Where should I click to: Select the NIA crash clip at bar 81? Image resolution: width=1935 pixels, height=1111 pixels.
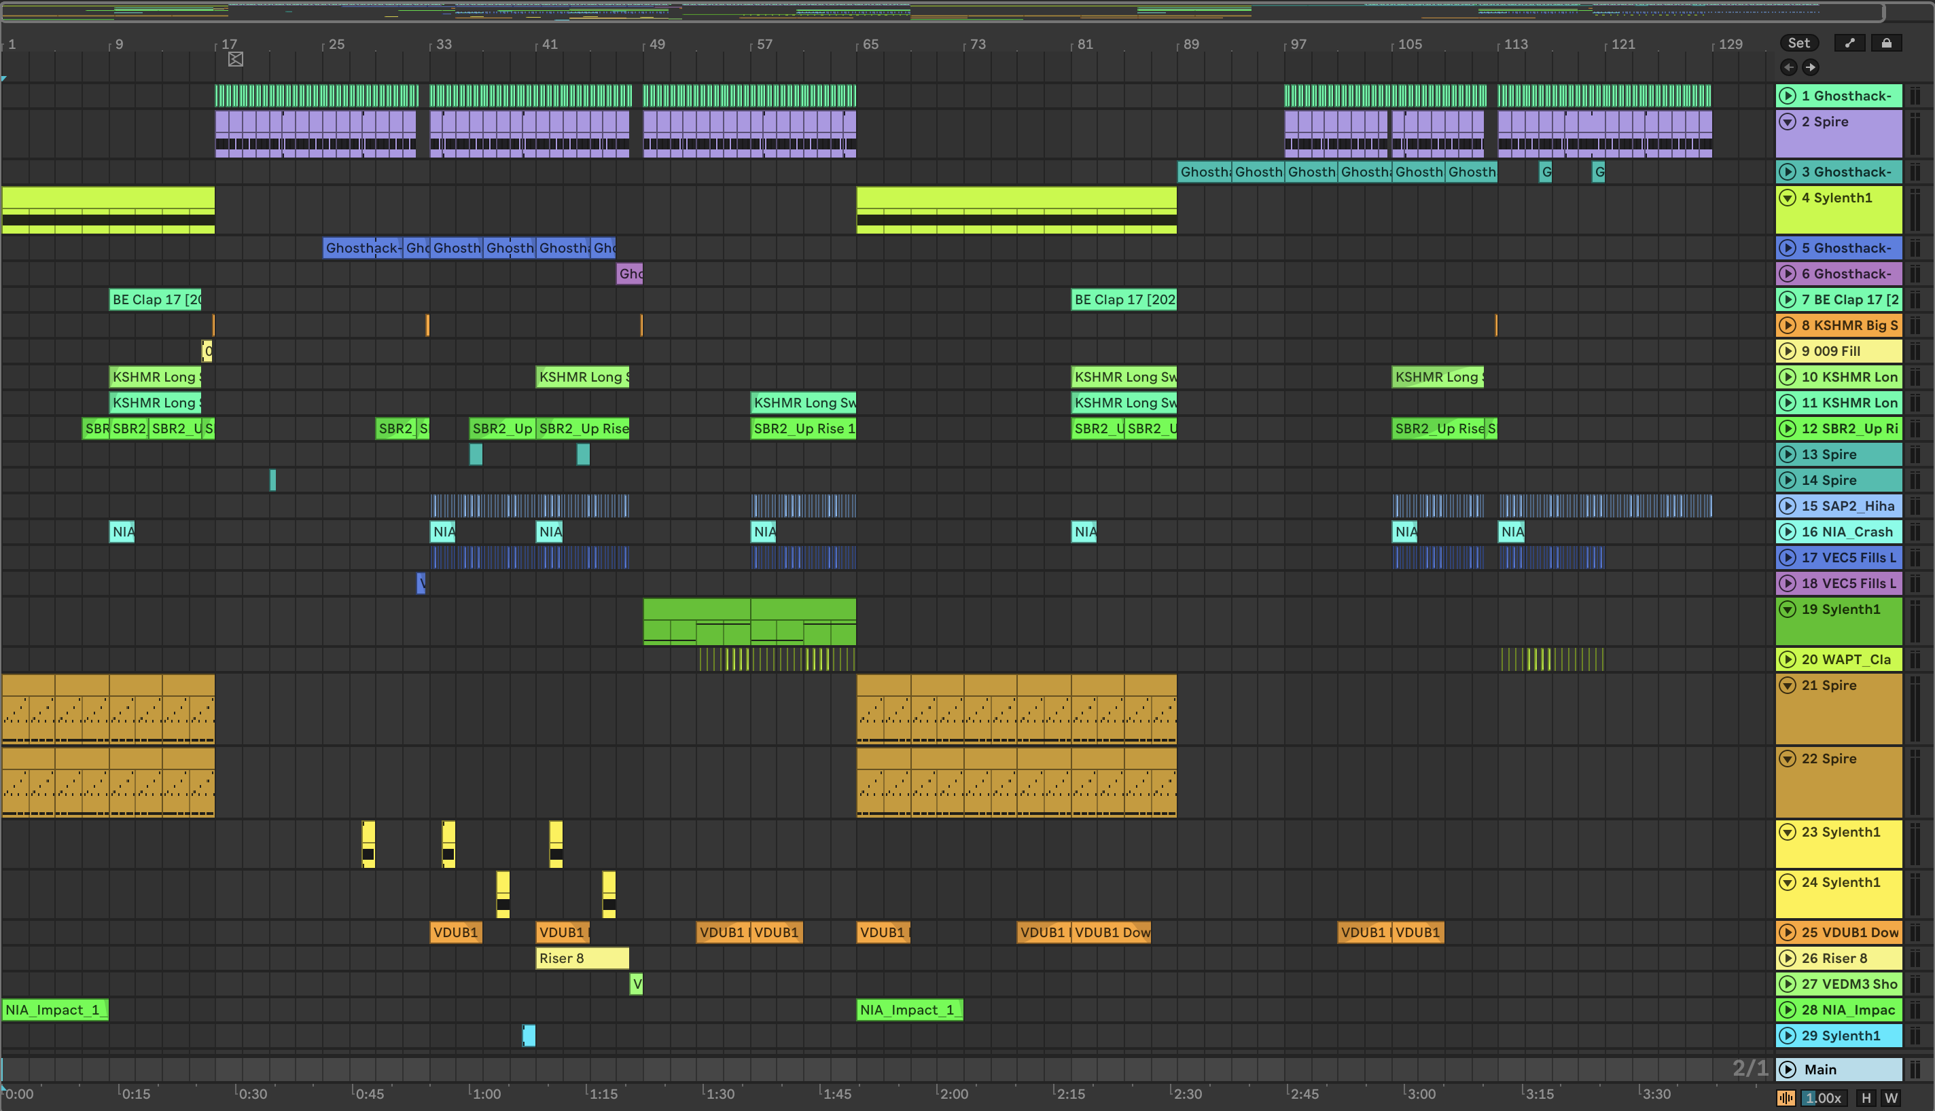[x=1084, y=532]
